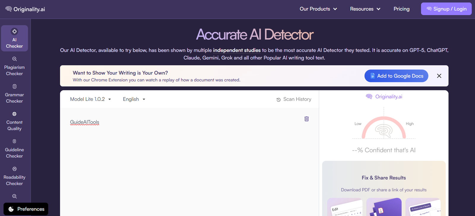Click the Originality.ai logo in header
The image size is (475, 216).
click(25, 9)
